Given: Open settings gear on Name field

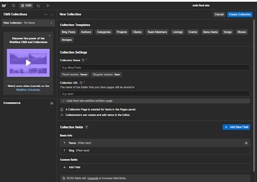Looking at the screenshot, I should point(246,143).
